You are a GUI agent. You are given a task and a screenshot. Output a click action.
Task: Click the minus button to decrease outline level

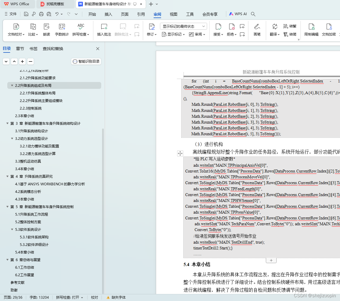point(31,61)
